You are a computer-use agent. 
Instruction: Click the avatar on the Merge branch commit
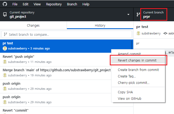click(5, 75)
